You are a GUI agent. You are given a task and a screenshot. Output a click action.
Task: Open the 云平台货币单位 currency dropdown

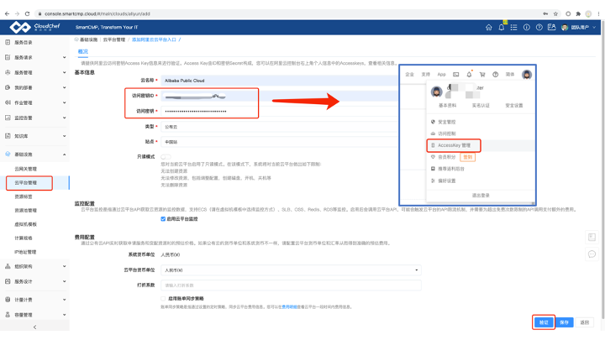pos(291,270)
